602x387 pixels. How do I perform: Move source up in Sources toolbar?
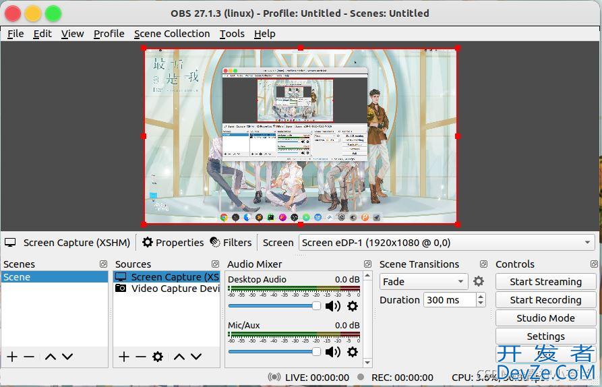pyautogui.click(x=179, y=357)
